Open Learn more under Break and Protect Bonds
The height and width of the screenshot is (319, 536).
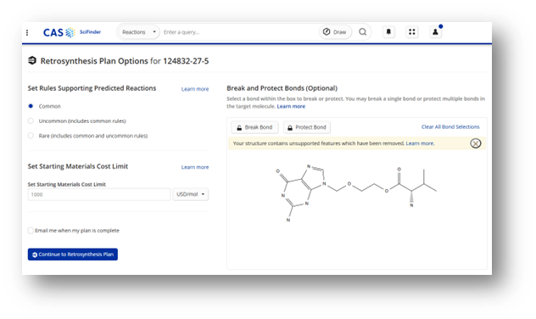(291, 106)
